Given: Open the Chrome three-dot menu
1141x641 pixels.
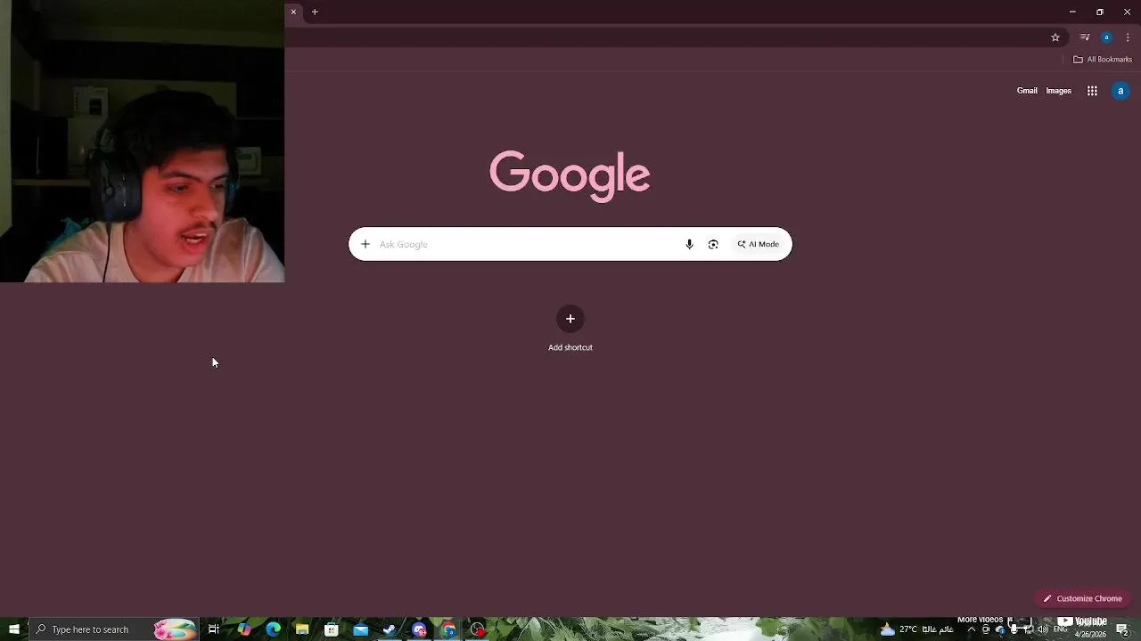Looking at the screenshot, I should pyautogui.click(x=1128, y=37).
